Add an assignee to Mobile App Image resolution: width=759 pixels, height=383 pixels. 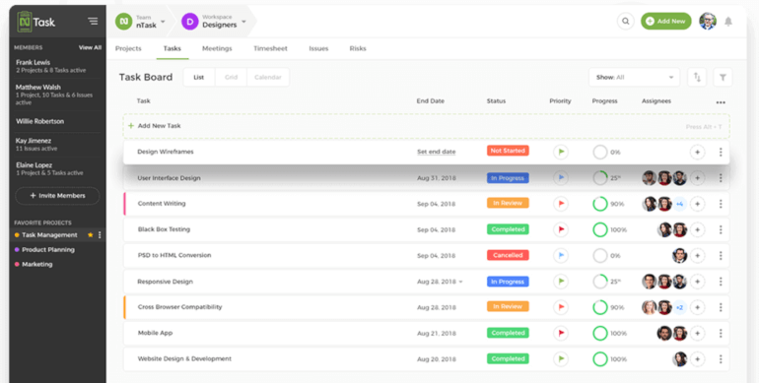698,333
